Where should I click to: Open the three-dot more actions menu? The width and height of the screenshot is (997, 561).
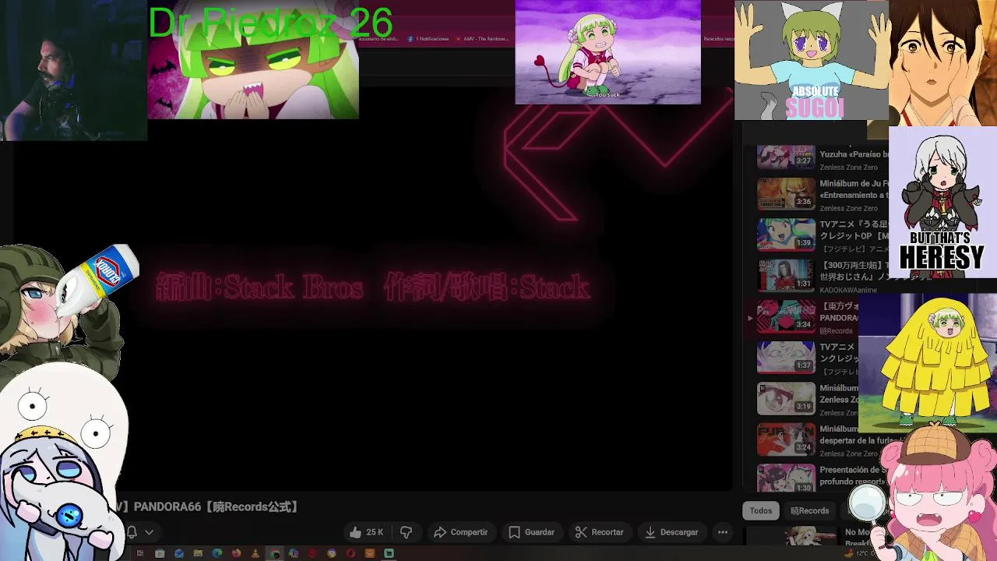[x=723, y=532]
